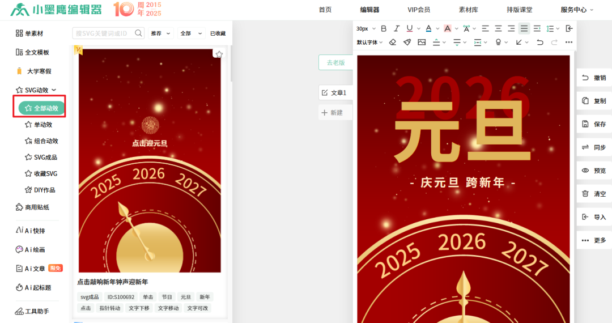Toggle bold formatting

384,28
